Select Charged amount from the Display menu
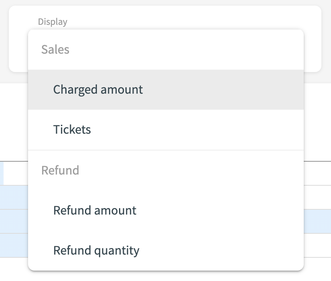Image resolution: width=331 pixels, height=281 pixels. pos(98,89)
